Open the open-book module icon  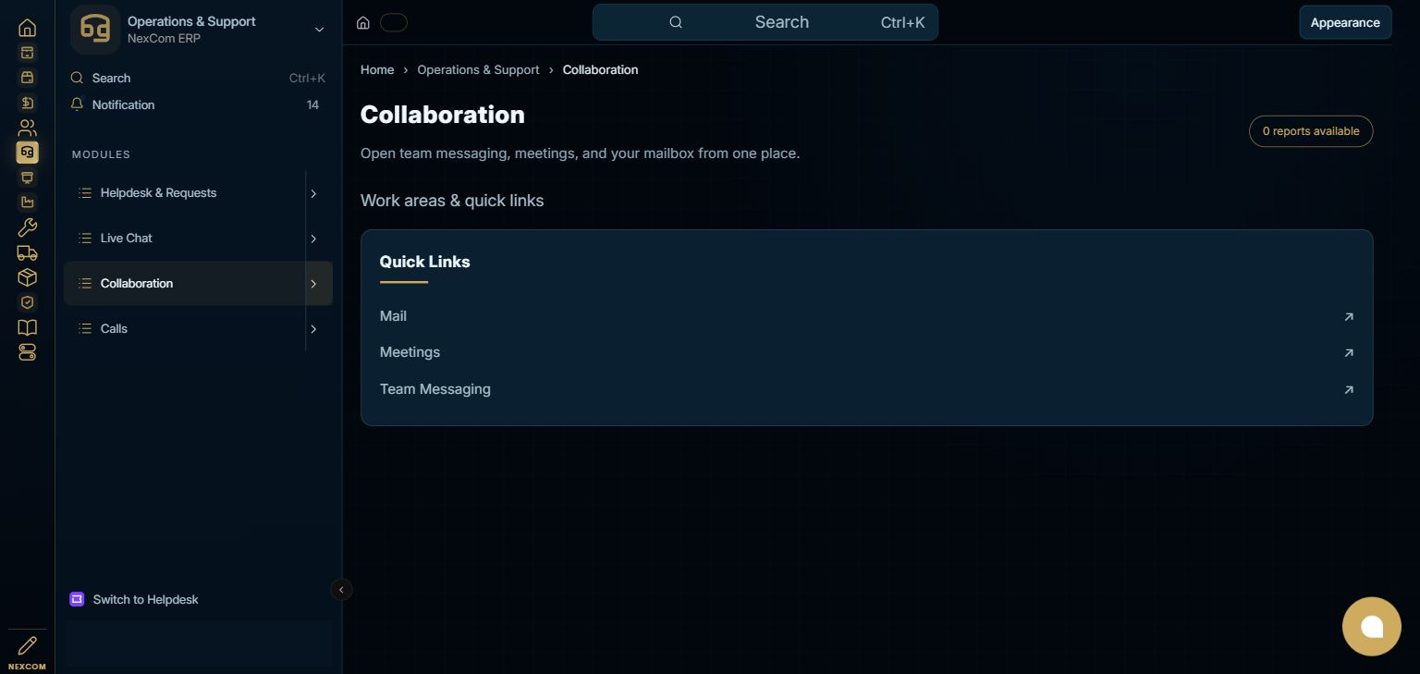(x=27, y=327)
